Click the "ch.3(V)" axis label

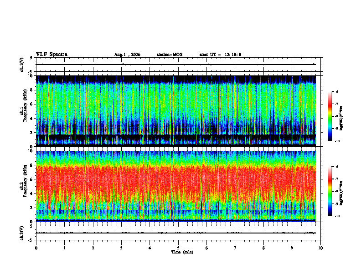click(22, 233)
